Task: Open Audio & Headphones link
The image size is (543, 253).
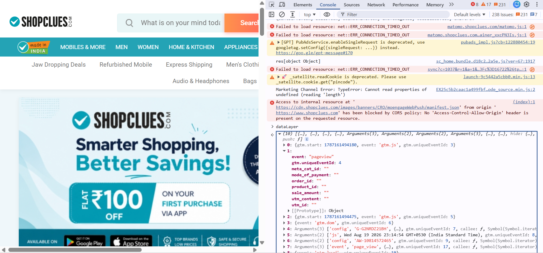Action: pos(201,81)
